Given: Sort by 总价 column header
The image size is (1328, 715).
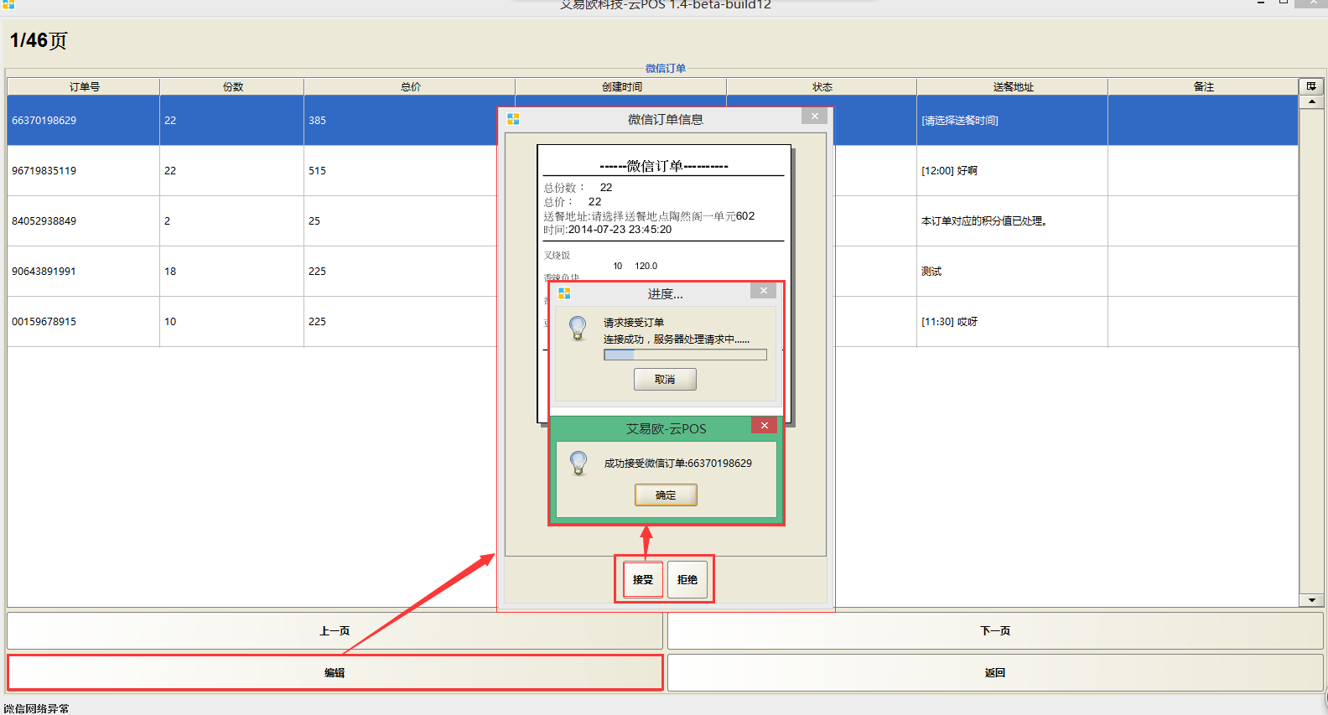Looking at the screenshot, I should 410,86.
